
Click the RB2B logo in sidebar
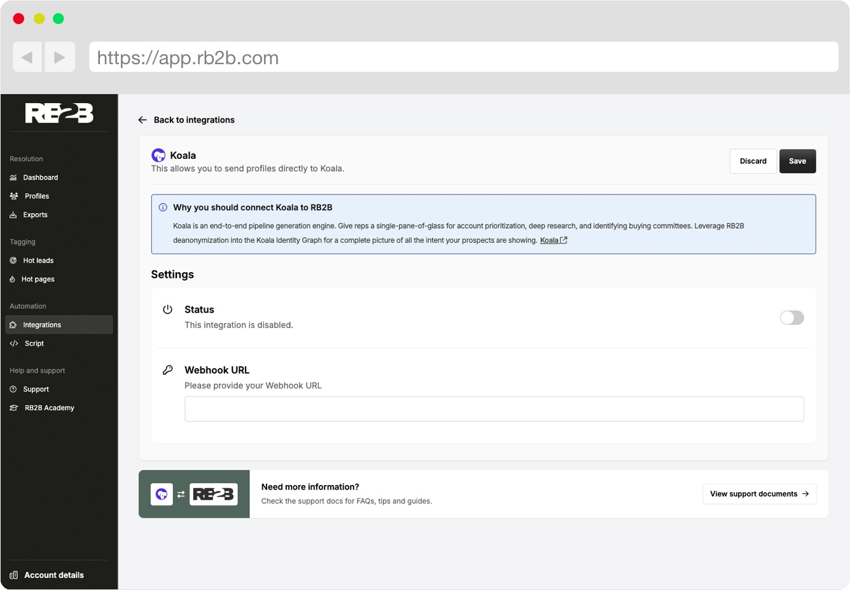coord(59,113)
